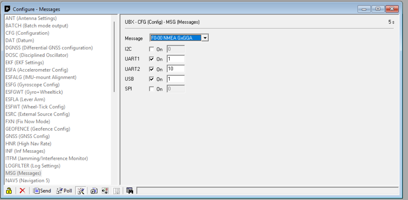Enable the I2C On checkbox
Viewport: 408px width, 200px height.
(151, 50)
